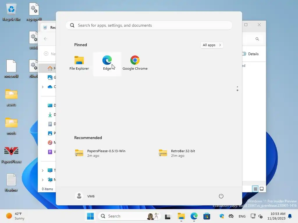Click the power button in Start menu
Image resolution: width=298 pixels, height=223 pixels.
(221, 196)
